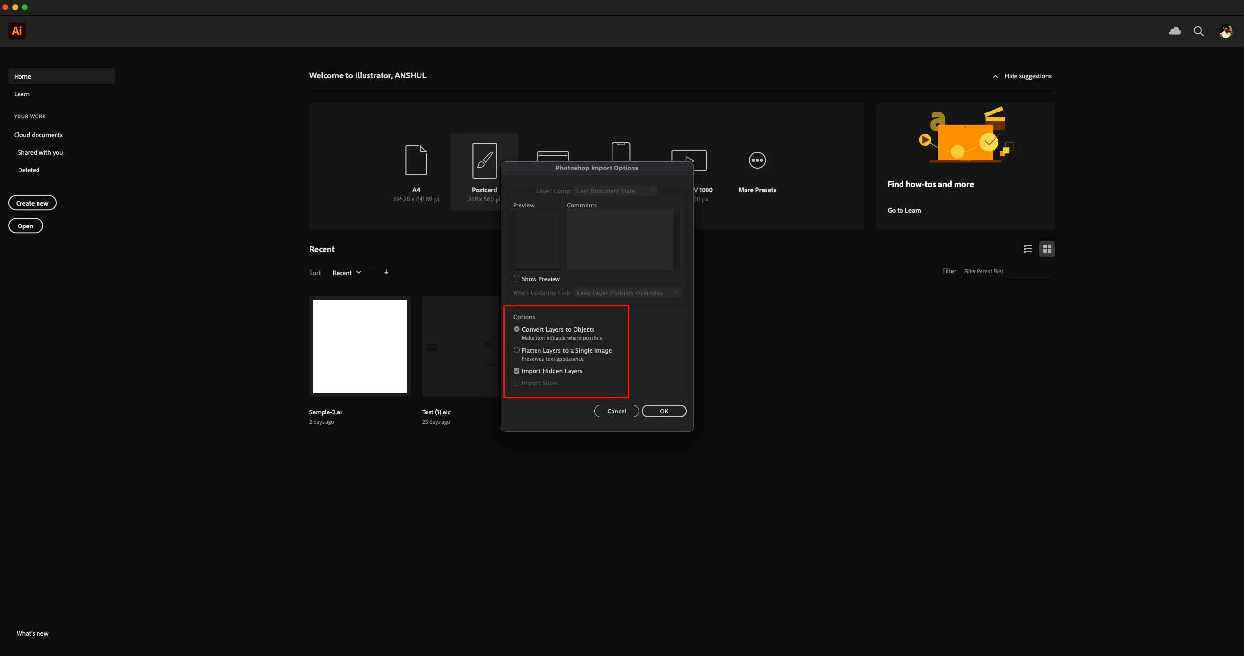Switch recent files to list view
Screen dimensions: 1244x656
click(1027, 249)
